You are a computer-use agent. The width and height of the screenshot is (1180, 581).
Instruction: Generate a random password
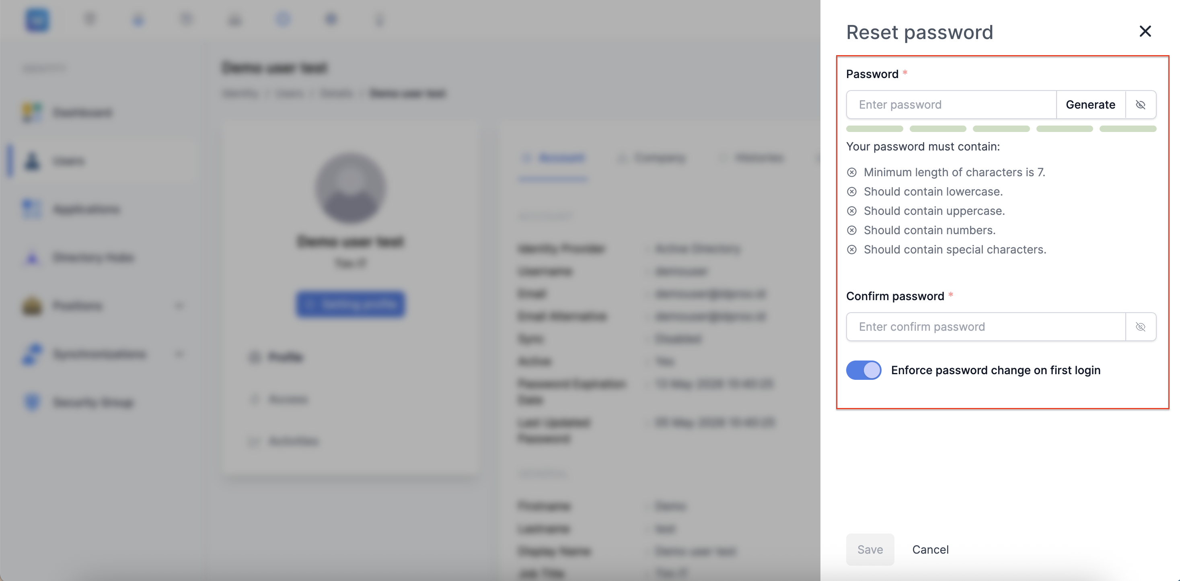tap(1090, 105)
